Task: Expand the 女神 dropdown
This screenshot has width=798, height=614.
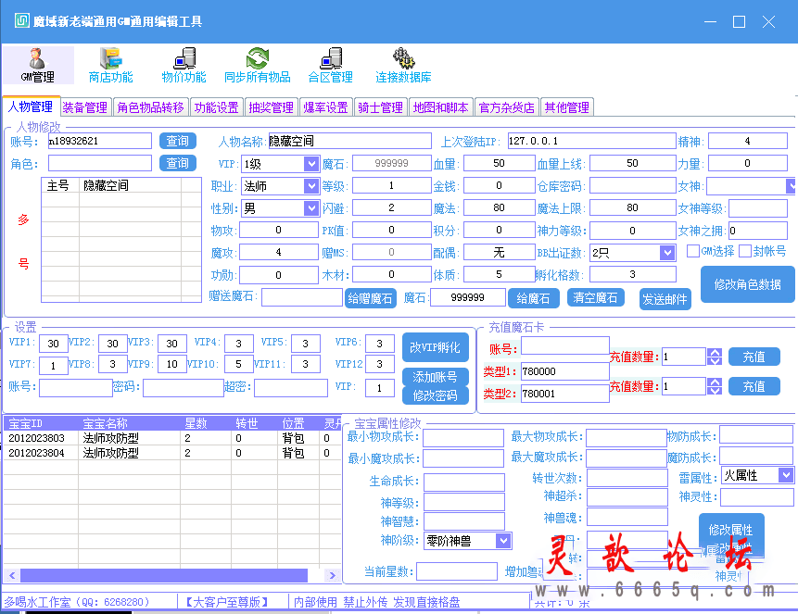Action: pyautogui.click(x=792, y=185)
